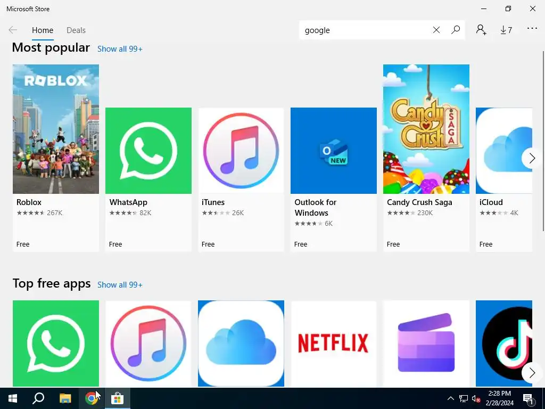Click the muted volume tray icon
This screenshot has width=545, height=409.
pyautogui.click(x=476, y=398)
